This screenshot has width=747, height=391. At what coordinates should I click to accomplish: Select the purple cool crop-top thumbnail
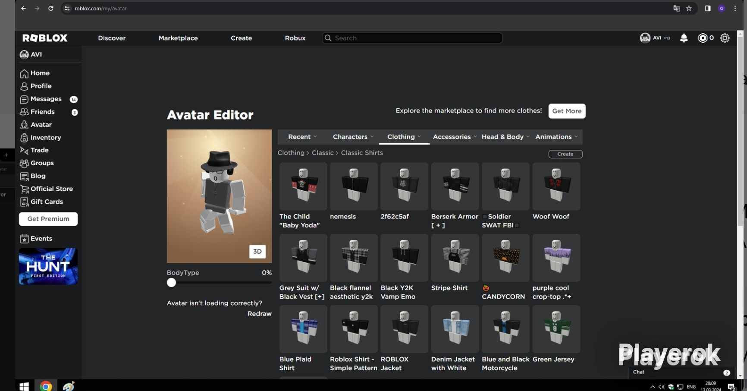coord(556,258)
